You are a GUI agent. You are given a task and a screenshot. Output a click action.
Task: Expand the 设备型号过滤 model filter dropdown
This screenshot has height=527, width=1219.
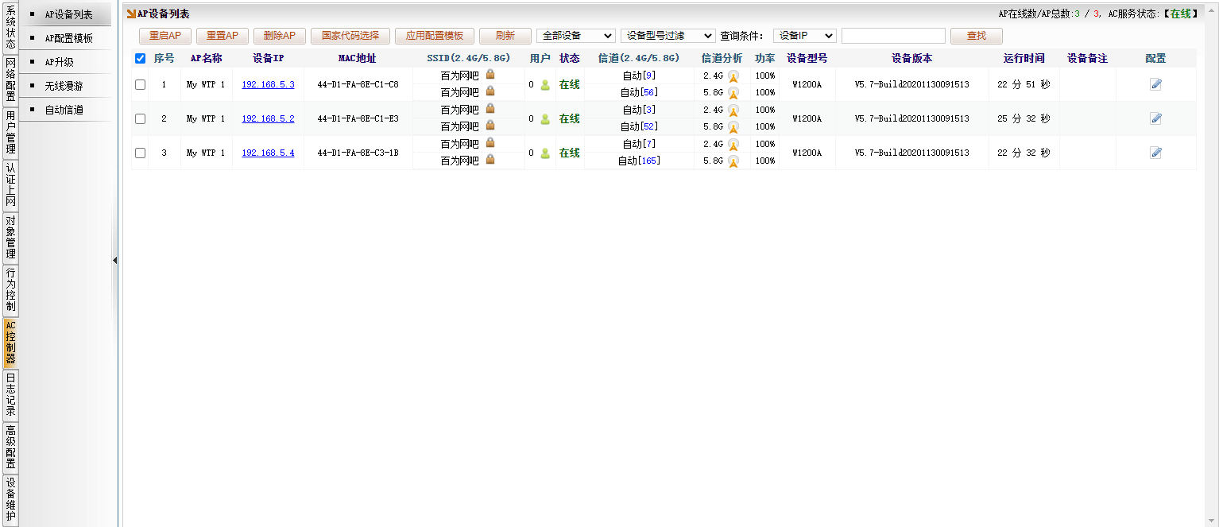tap(668, 36)
